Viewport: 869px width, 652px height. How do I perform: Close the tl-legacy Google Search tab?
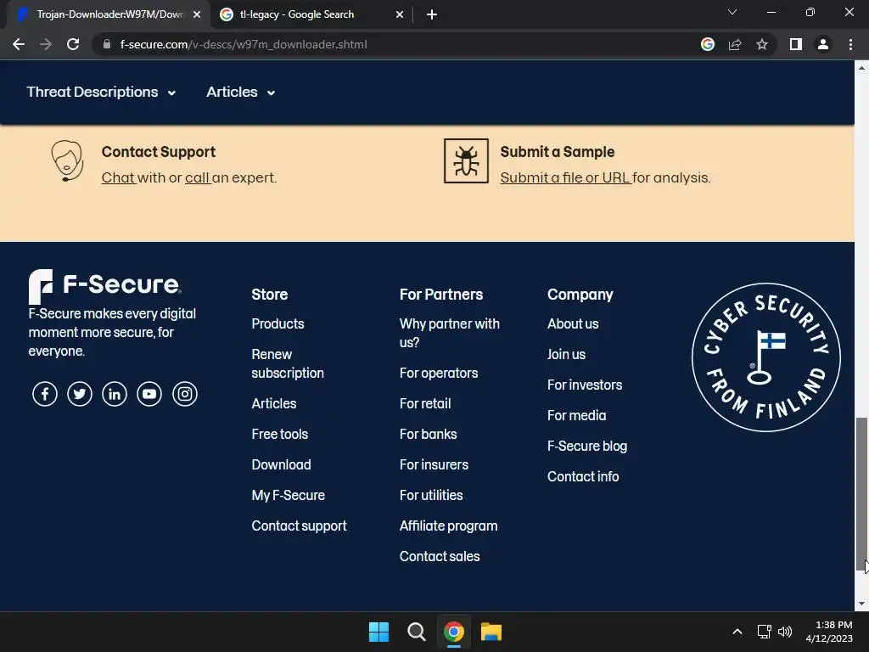400,14
